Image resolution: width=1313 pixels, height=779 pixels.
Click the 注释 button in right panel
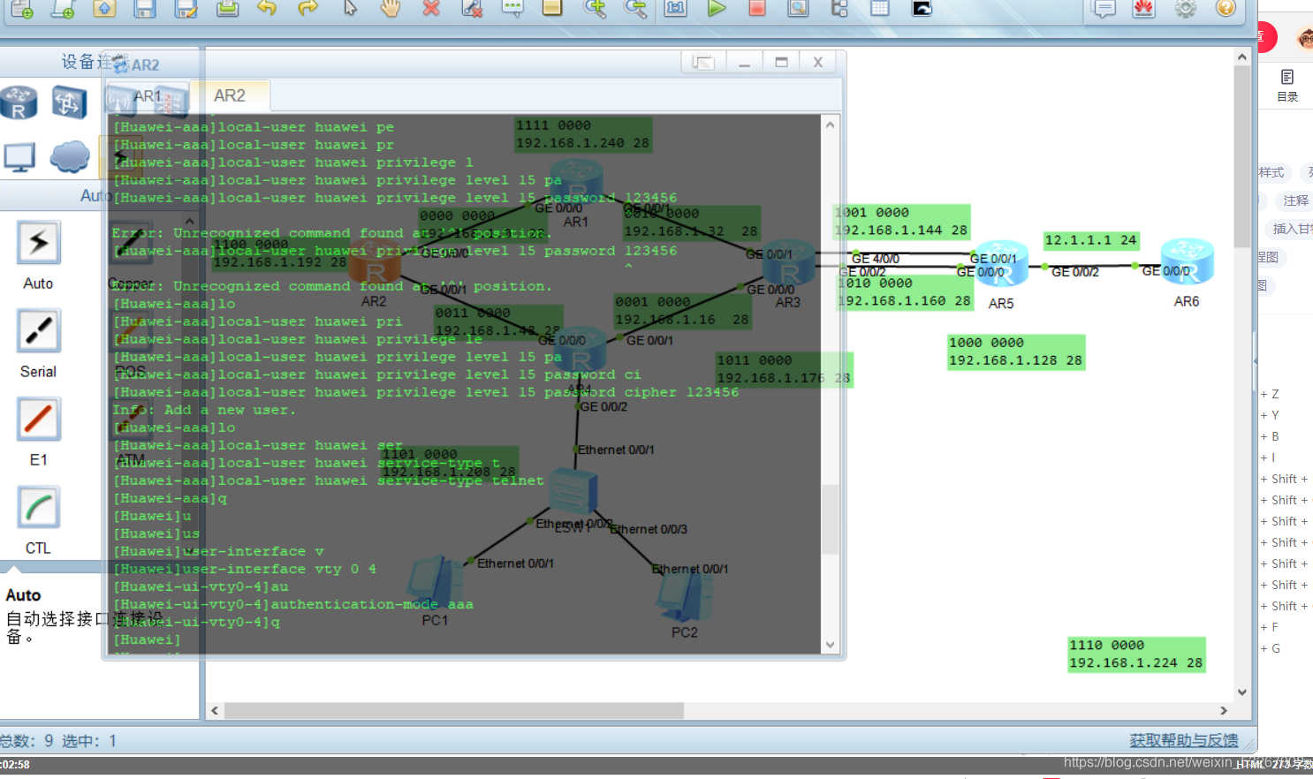click(x=1295, y=201)
